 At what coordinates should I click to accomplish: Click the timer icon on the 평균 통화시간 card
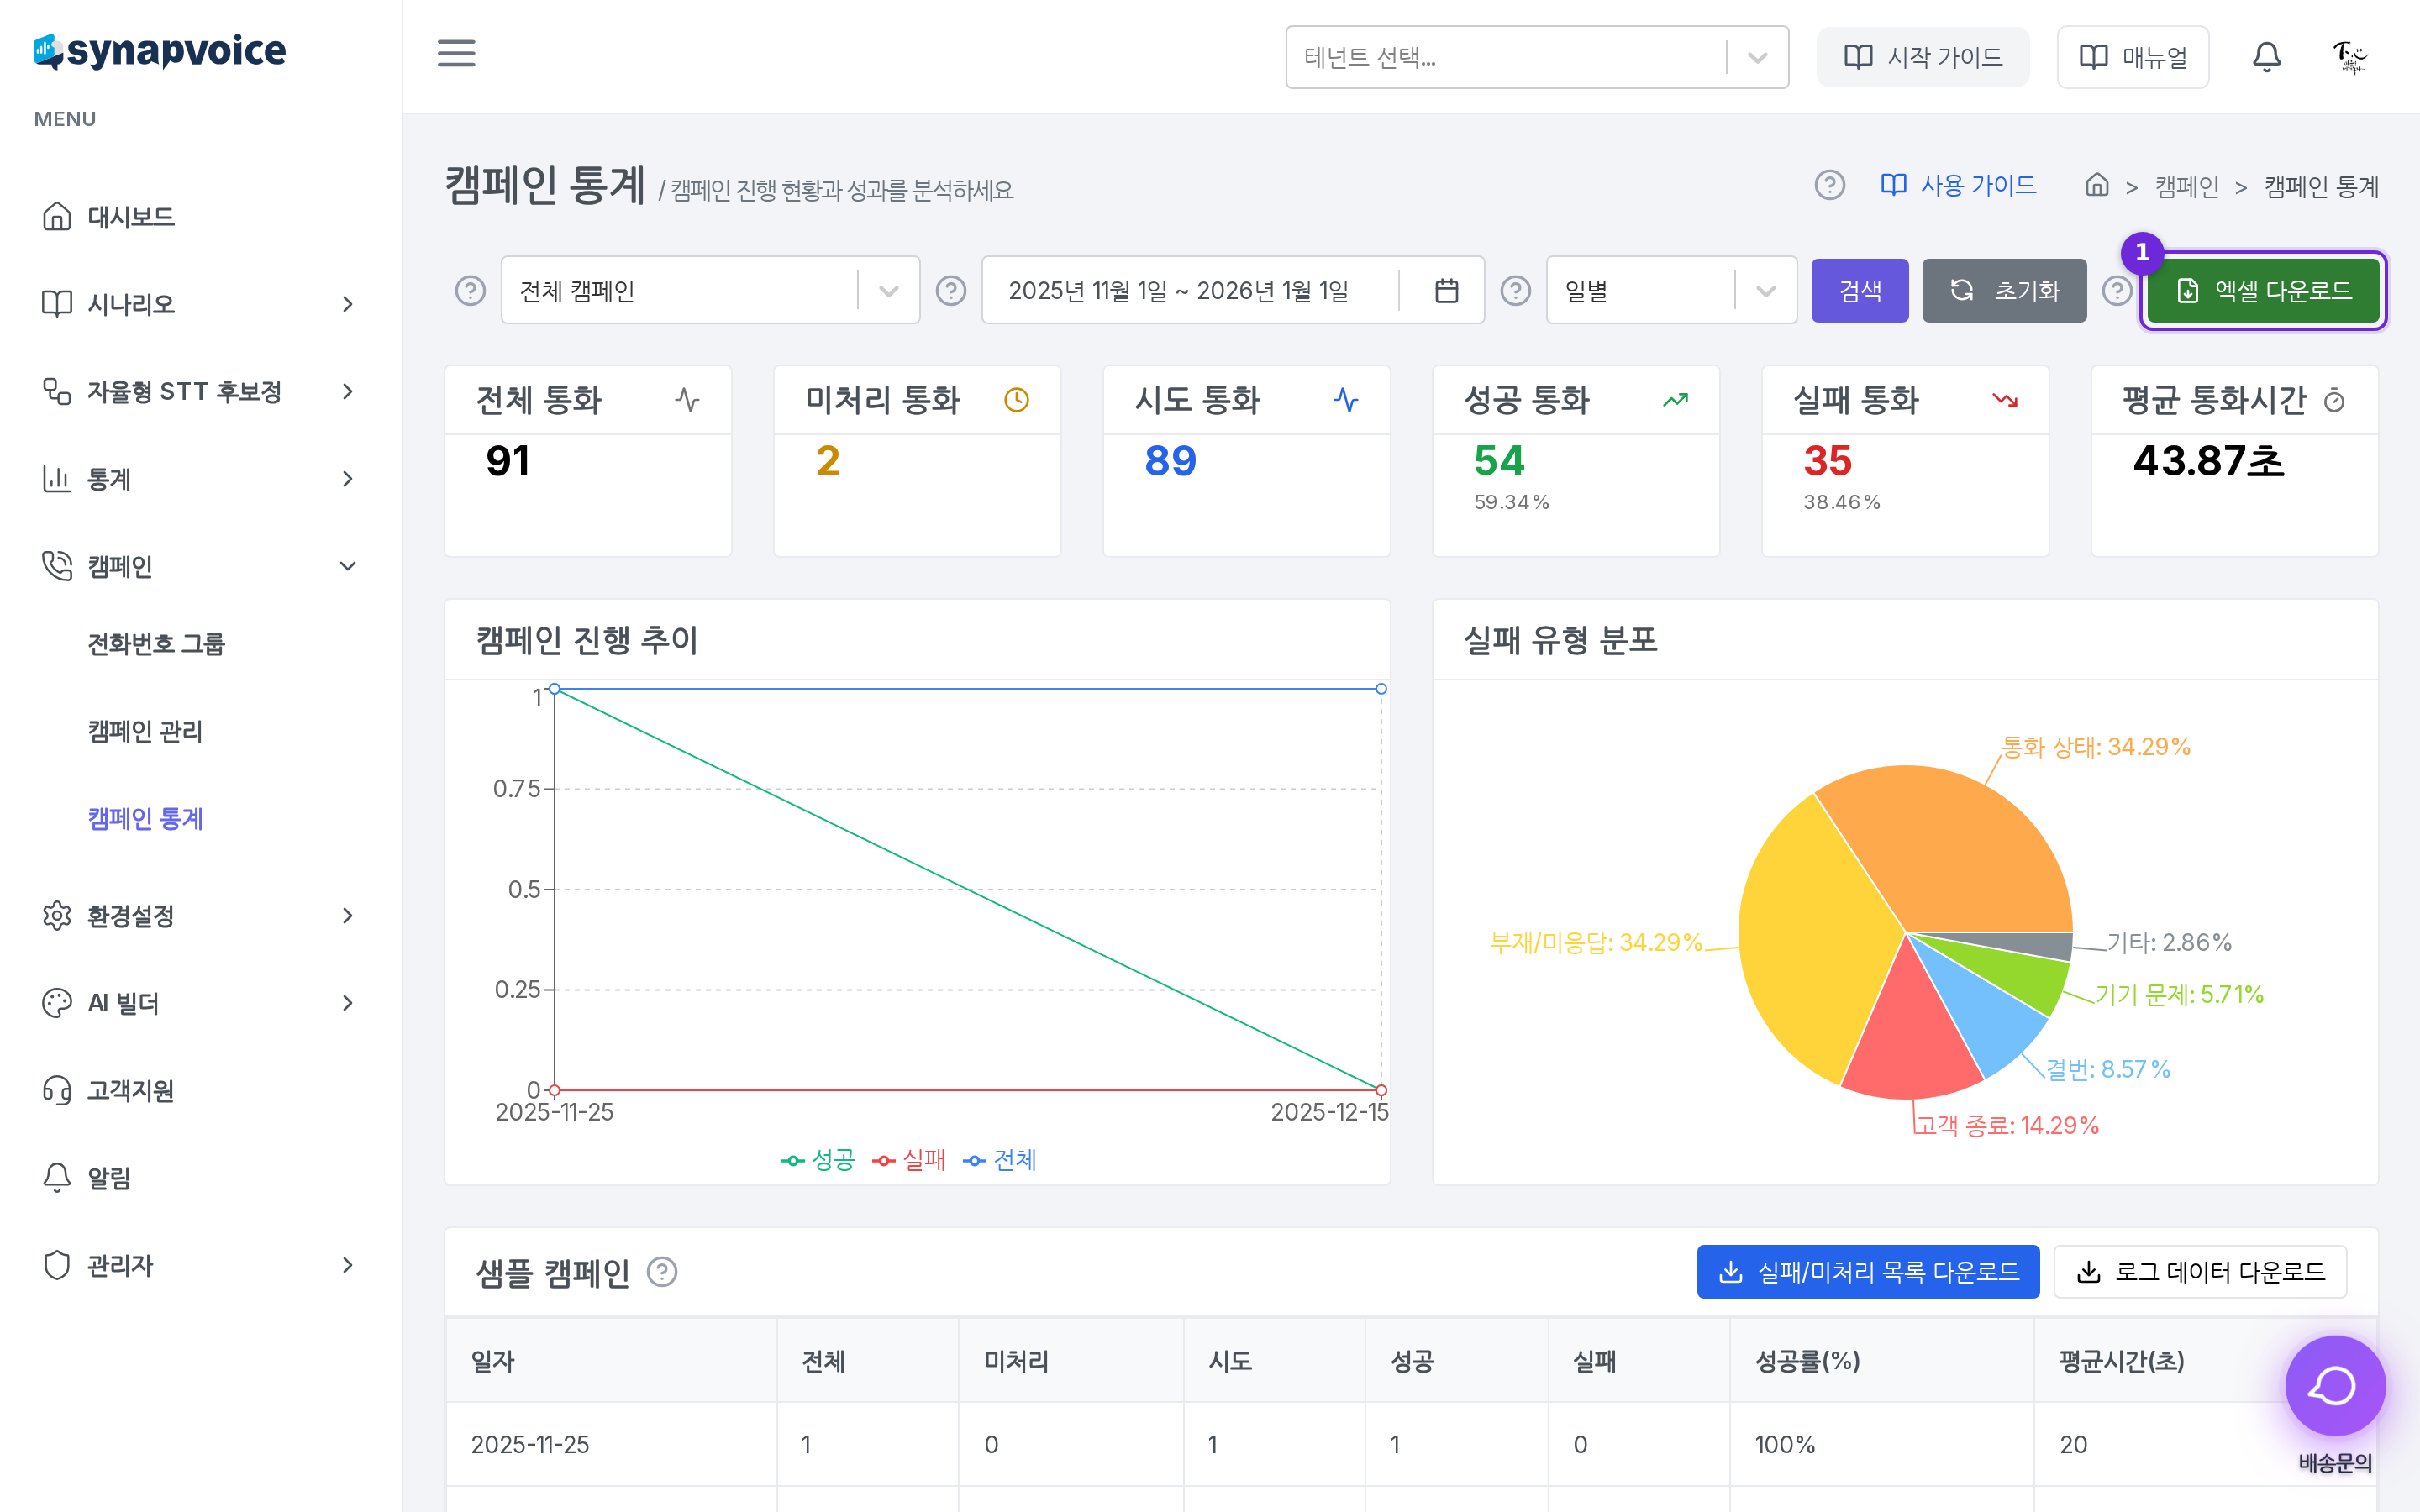(x=2334, y=401)
